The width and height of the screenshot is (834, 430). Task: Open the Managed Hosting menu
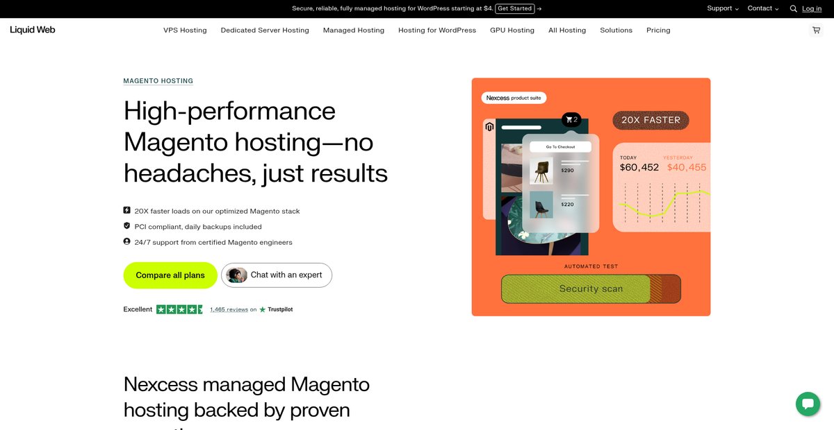(x=354, y=30)
